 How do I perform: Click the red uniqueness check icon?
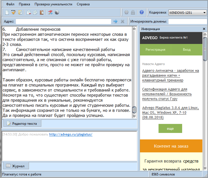pyautogui.click(x=50, y=12)
